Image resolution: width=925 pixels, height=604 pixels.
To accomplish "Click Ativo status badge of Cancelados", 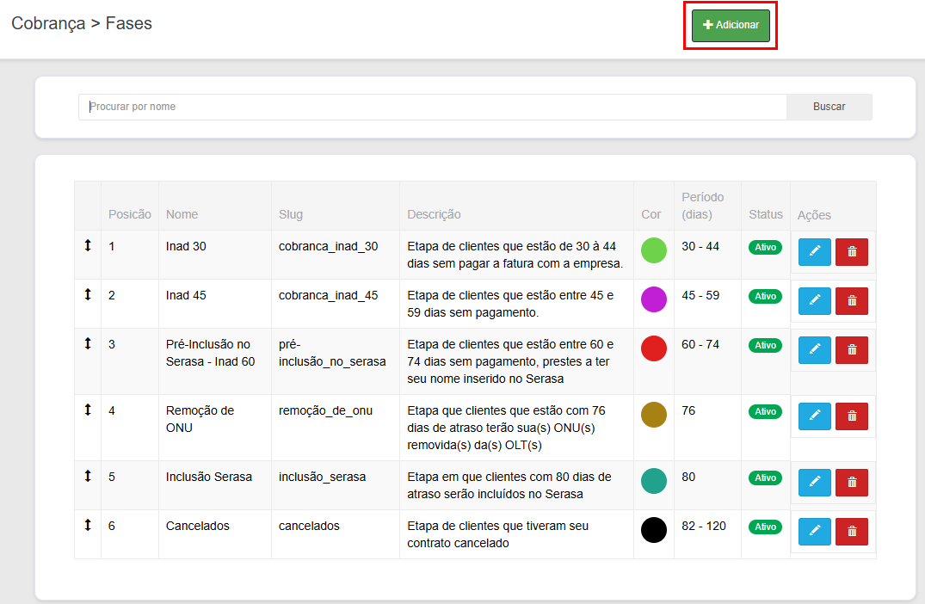I will (765, 527).
